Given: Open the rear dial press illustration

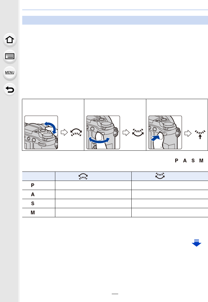Looking at the screenshot, I should tap(165, 133).
